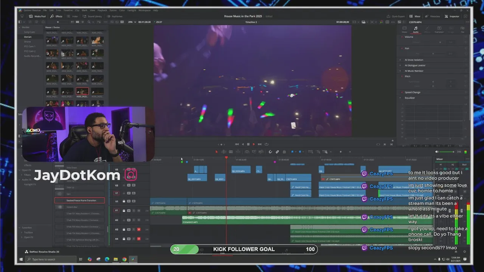Toggle the Effects panel button
This screenshot has width=484, height=272.
tap(56, 16)
